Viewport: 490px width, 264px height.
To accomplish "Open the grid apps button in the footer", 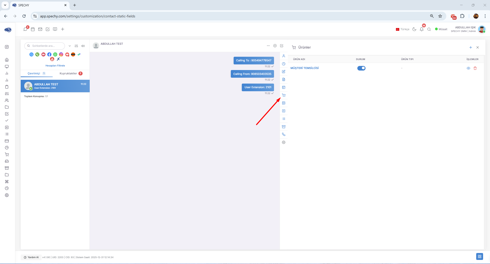I will pos(480,257).
